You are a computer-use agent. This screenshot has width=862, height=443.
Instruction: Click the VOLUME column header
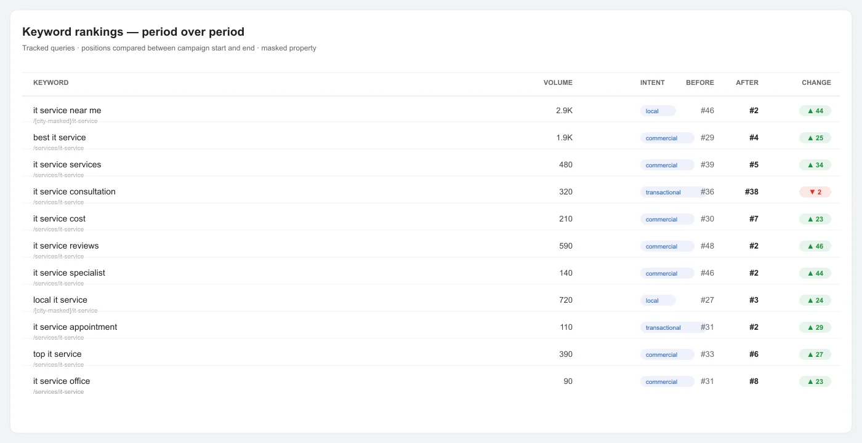click(x=558, y=82)
